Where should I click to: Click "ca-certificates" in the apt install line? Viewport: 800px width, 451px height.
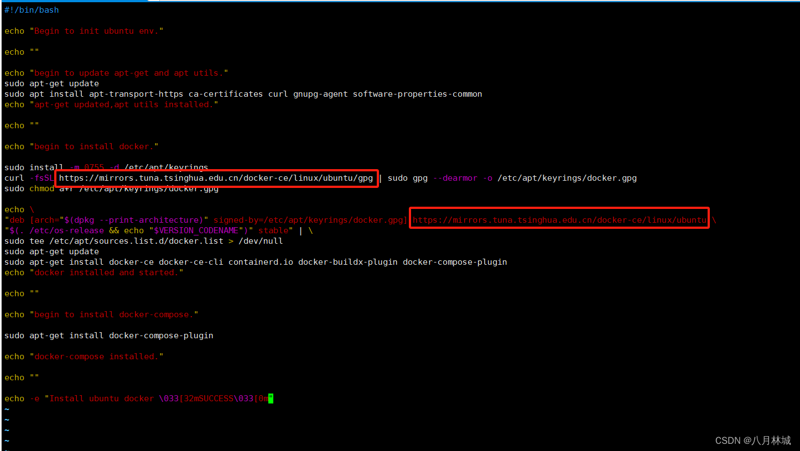point(226,94)
